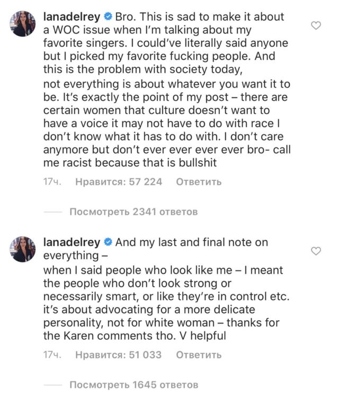This screenshot has height=394, width=339.
Task: Open the second comment's lanadelrey profile picture
Action: [22, 249]
